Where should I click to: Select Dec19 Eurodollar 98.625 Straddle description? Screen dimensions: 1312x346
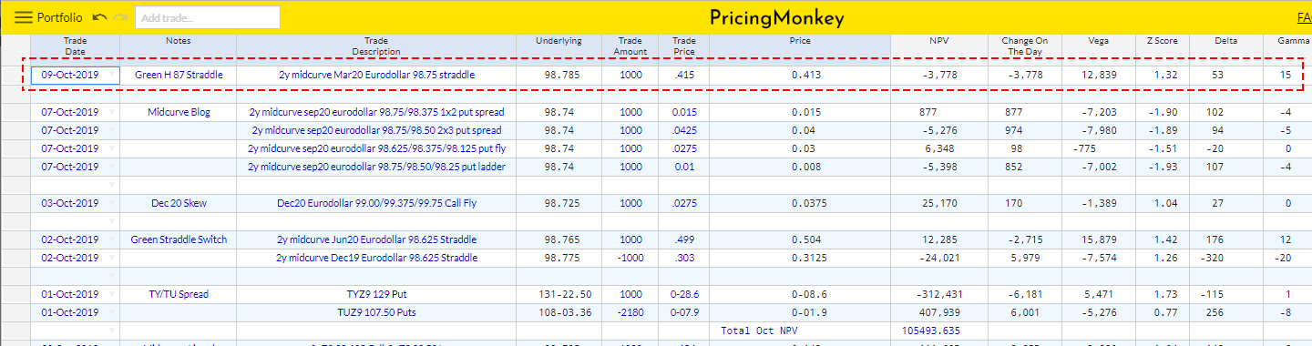click(x=376, y=258)
